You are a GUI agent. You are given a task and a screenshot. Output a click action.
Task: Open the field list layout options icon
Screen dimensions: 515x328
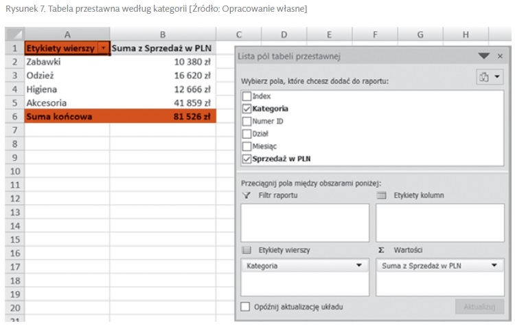click(x=490, y=78)
